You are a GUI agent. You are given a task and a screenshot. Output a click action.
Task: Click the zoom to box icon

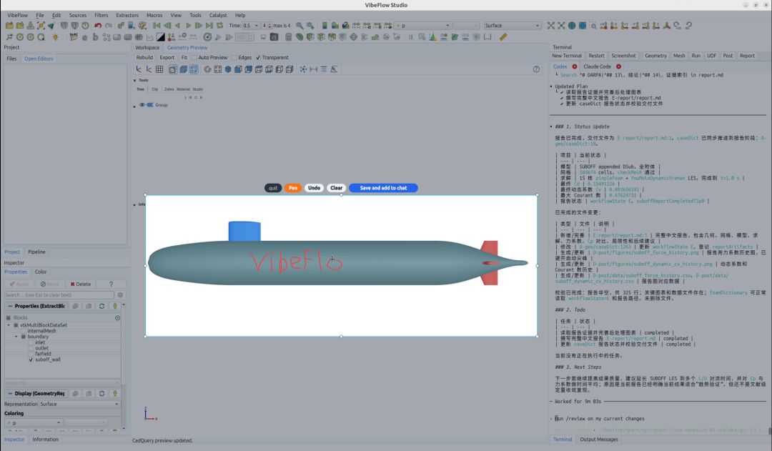coord(593,26)
